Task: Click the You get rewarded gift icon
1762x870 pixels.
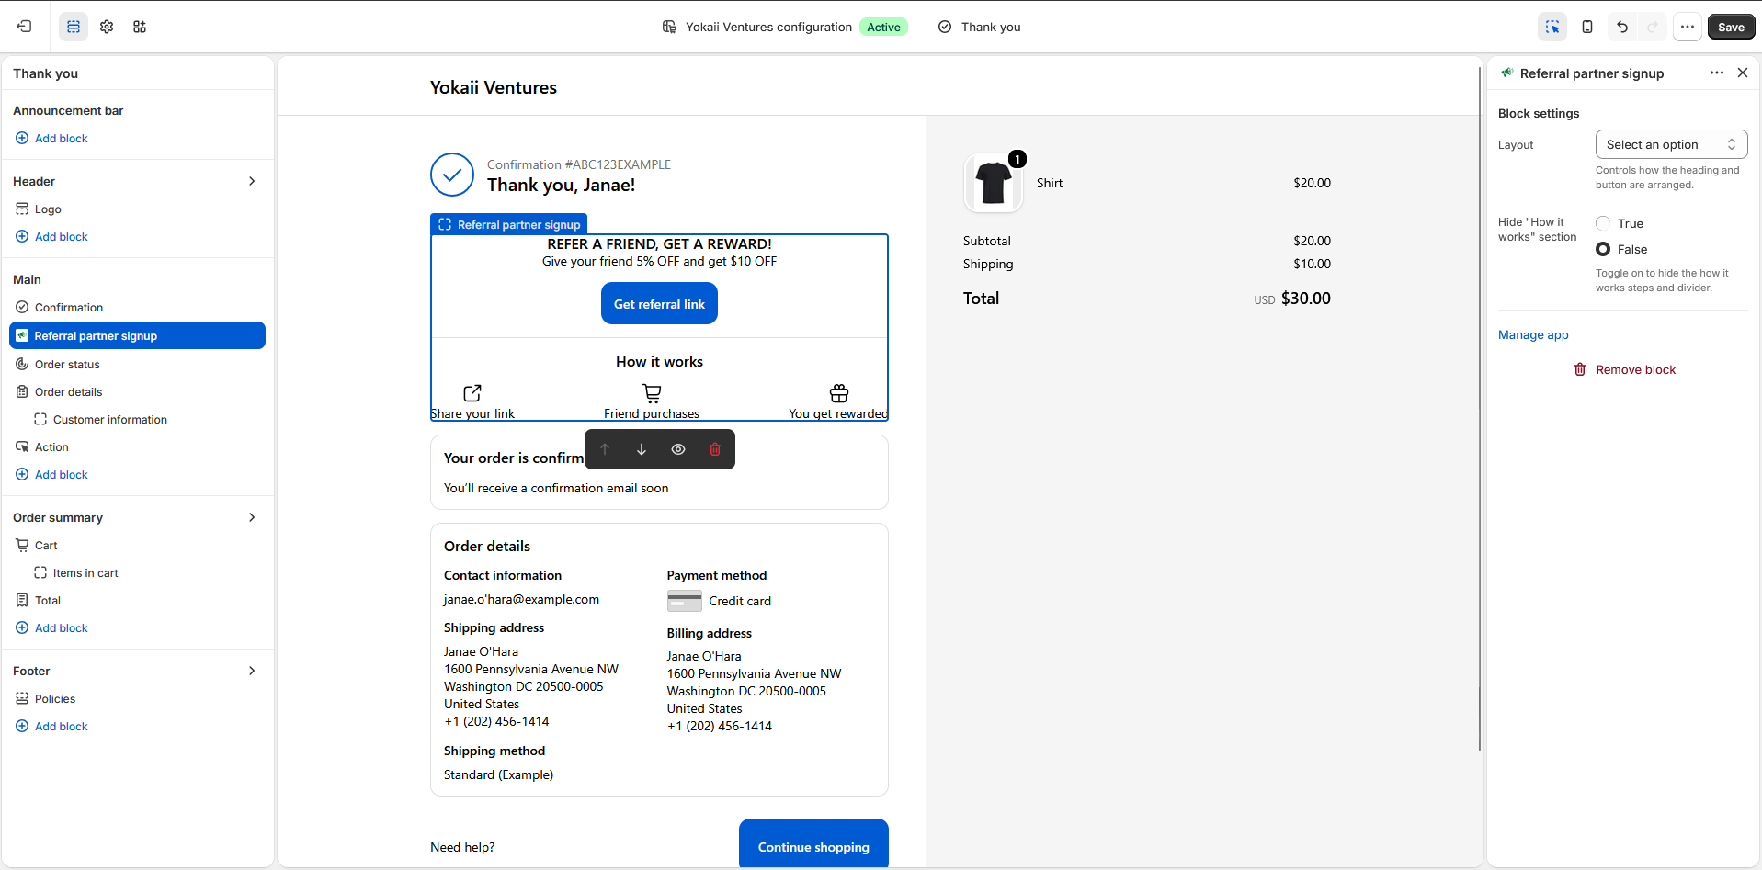Action: click(x=839, y=393)
